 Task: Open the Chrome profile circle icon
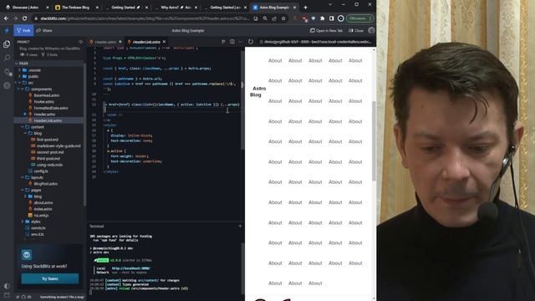click(340, 18)
